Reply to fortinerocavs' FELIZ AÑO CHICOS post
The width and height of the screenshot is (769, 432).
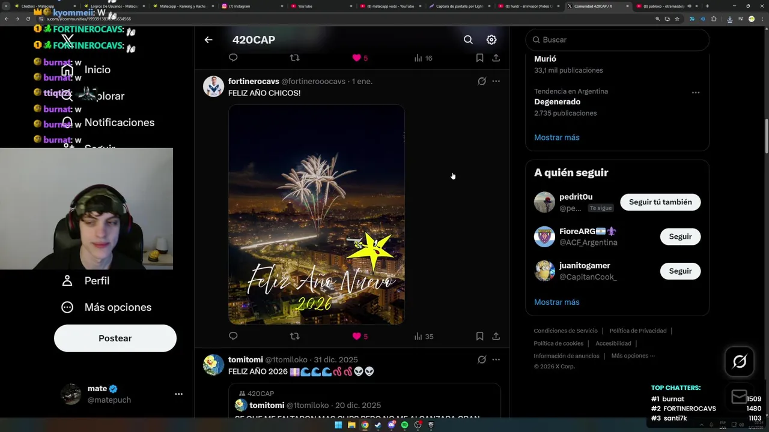pos(233,336)
